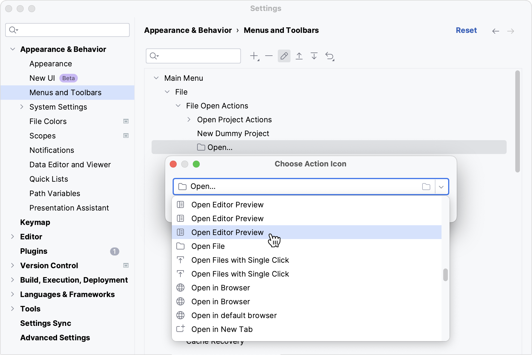
Task: Click the Beta badge next to New UI
Action: 69,78
